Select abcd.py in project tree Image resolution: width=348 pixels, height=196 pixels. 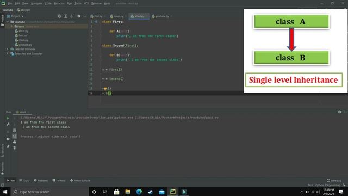[22, 31]
